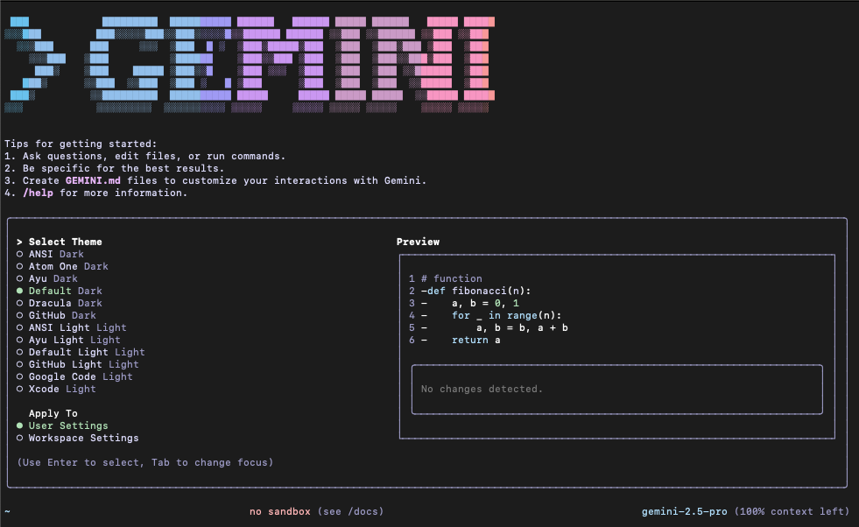Apply theme to User Settings
Screen dimensions: 859x527
(x=62, y=425)
